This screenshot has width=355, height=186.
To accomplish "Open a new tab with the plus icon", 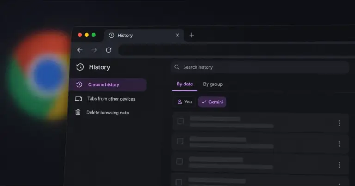I will coord(192,35).
